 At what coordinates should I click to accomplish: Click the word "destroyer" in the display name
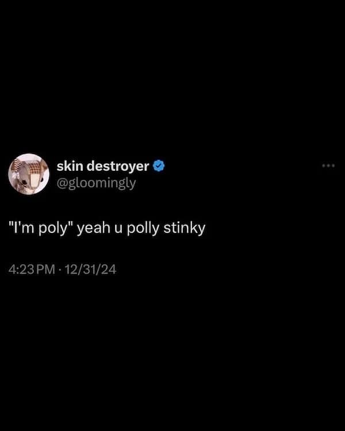pos(118,166)
